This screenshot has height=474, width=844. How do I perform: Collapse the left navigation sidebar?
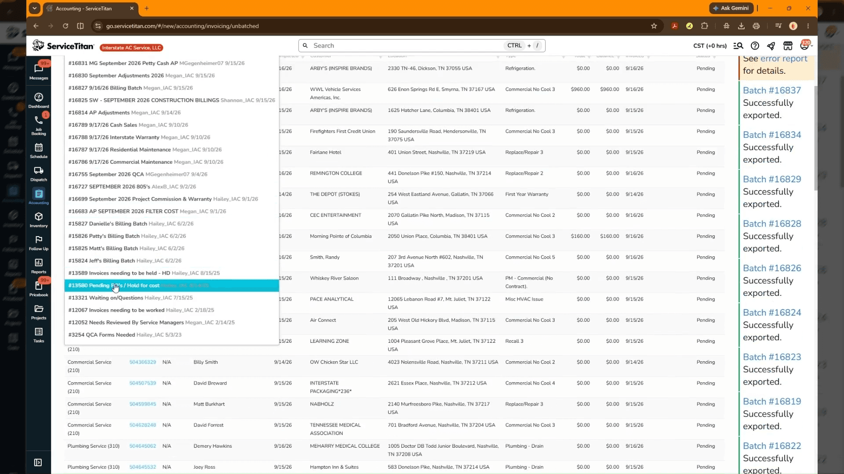(x=38, y=462)
